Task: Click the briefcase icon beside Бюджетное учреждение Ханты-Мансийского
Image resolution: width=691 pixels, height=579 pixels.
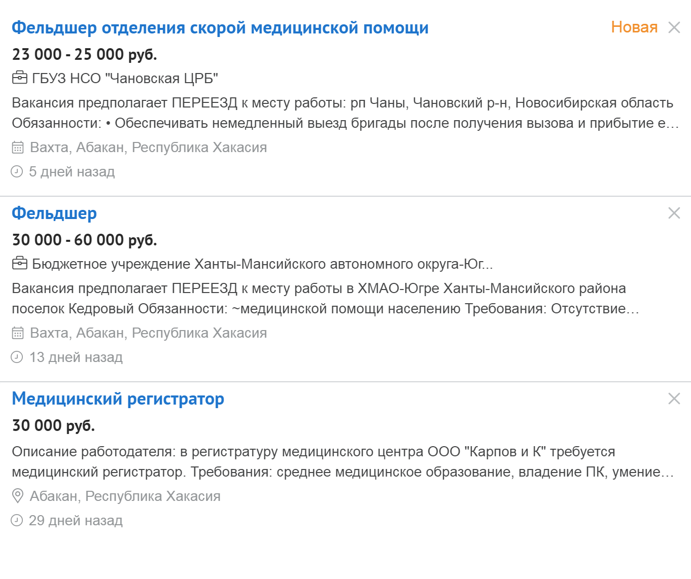Action: tap(19, 263)
